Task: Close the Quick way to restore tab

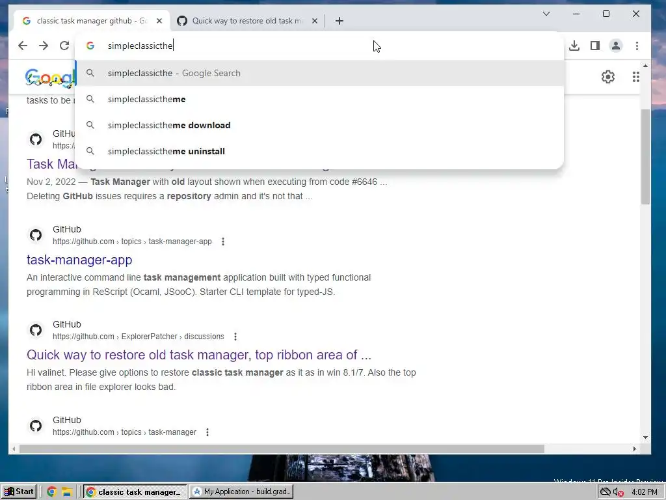Action: point(315,21)
